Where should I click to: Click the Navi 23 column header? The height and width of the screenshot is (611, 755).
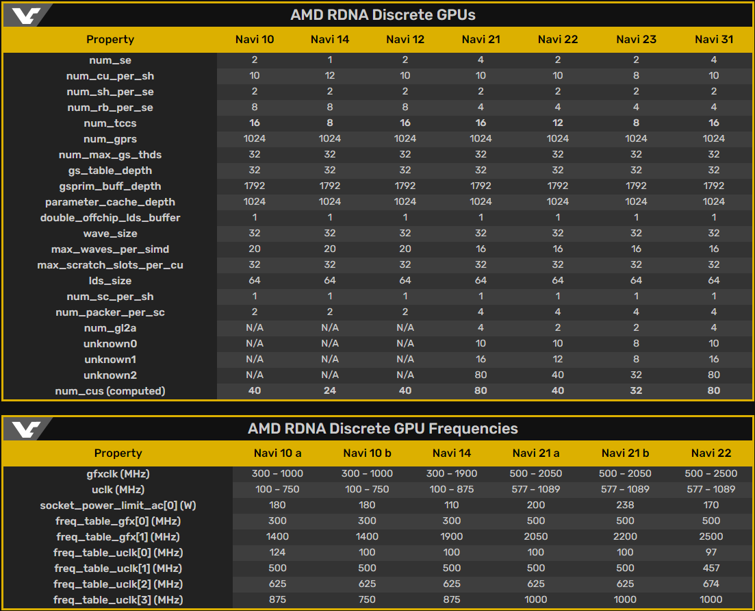(x=636, y=39)
